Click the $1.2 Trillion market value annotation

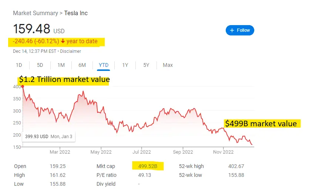(x=64, y=79)
